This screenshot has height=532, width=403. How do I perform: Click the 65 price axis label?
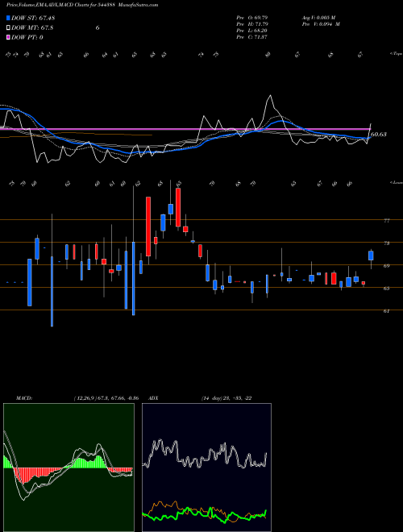386,289
